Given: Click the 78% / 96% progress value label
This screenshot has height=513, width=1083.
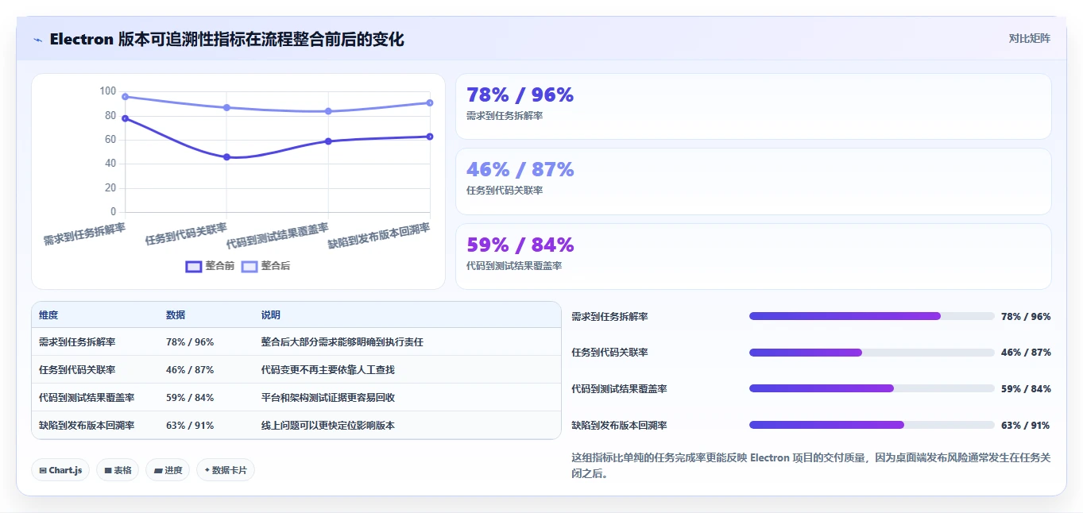Looking at the screenshot, I should [1026, 317].
